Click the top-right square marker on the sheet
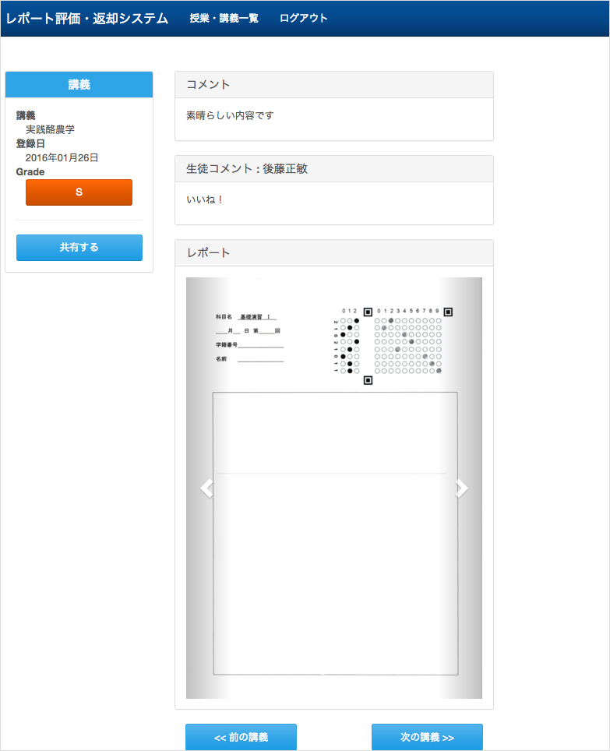This screenshot has width=610, height=751. tap(448, 312)
